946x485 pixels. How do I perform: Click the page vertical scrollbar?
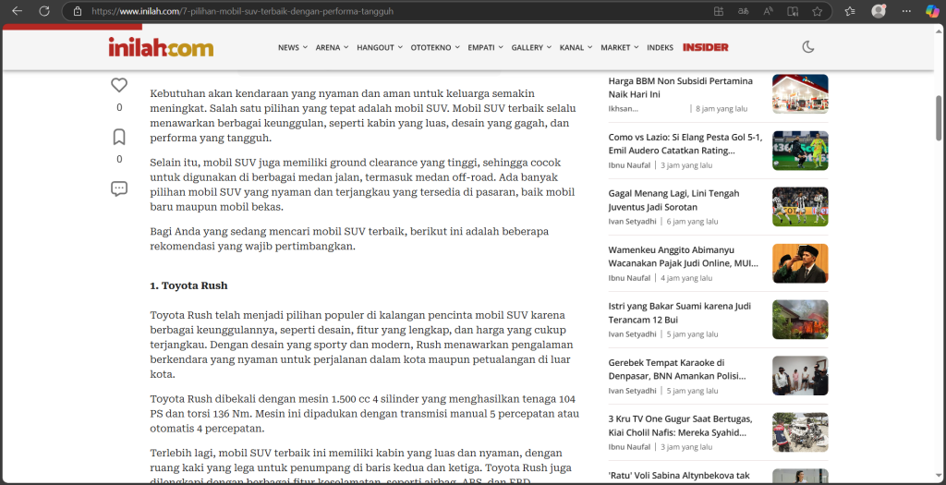[940, 117]
